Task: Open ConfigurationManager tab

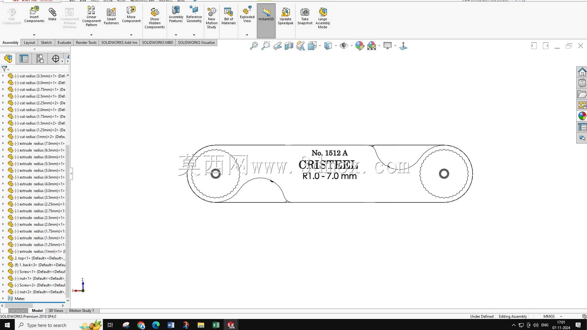Action: (40, 59)
